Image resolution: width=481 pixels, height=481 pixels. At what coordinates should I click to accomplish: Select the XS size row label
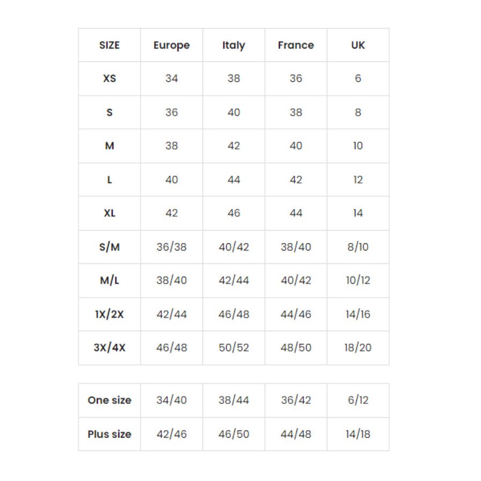coord(110,79)
